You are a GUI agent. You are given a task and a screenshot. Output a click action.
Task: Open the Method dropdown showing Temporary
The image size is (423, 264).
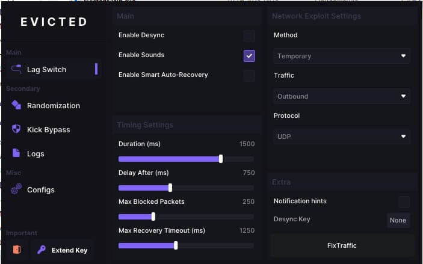(x=341, y=56)
